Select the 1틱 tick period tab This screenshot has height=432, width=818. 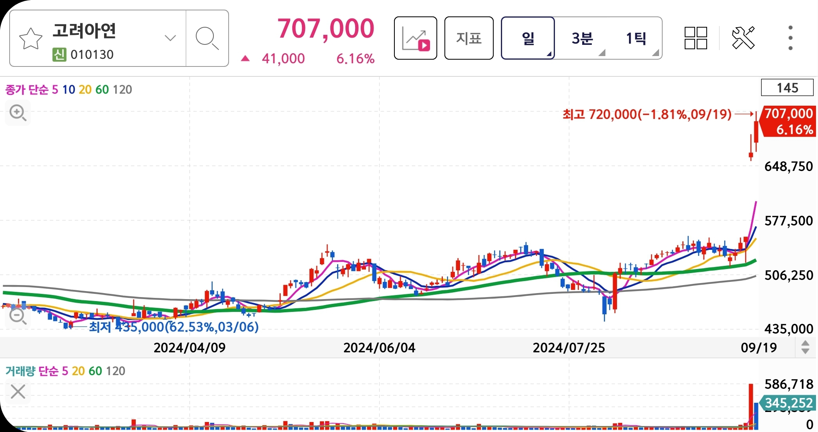[x=636, y=38]
